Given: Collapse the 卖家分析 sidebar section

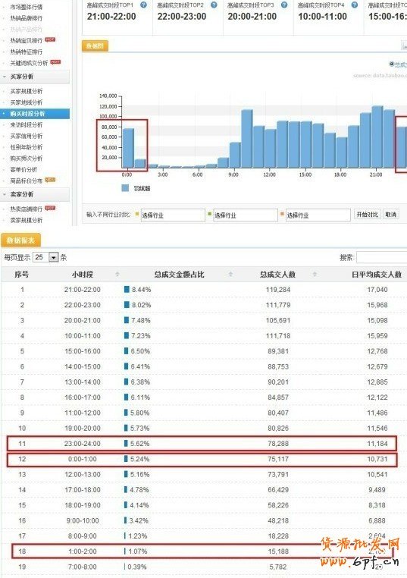Looking at the screenshot, I should pyautogui.click(x=35, y=194).
